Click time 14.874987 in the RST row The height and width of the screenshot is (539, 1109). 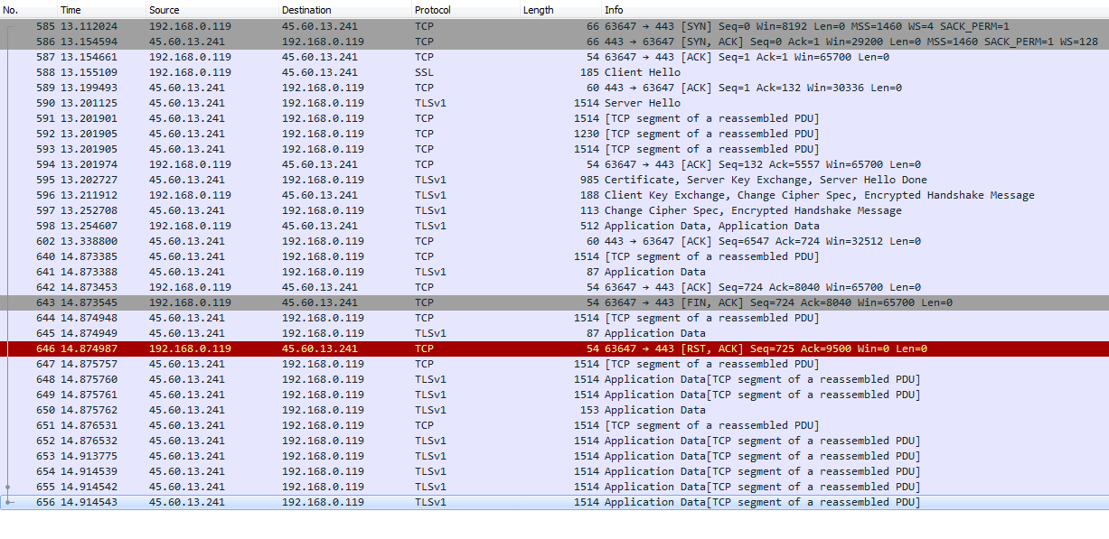[89, 348]
